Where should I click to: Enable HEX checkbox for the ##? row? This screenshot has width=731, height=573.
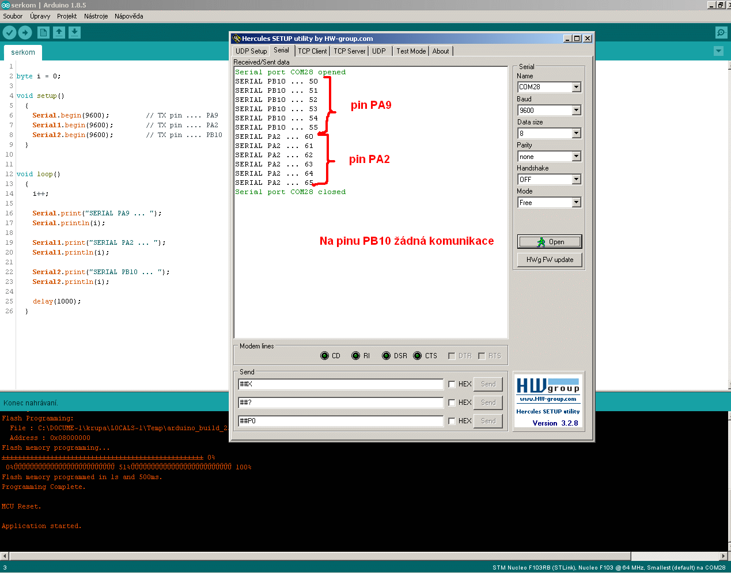pos(452,403)
